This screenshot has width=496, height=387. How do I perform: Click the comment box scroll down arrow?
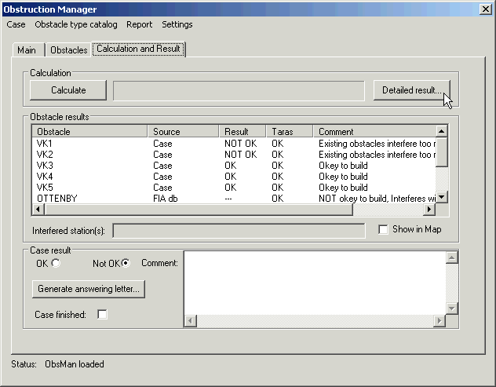point(452,309)
